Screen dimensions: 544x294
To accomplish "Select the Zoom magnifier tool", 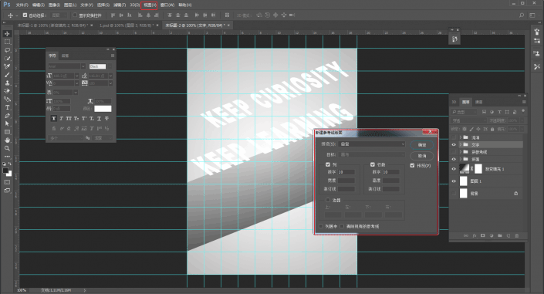I will [7, 149].
